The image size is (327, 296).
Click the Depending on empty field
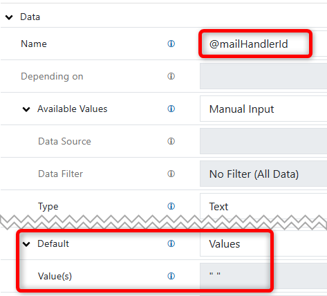pos(263,76)
